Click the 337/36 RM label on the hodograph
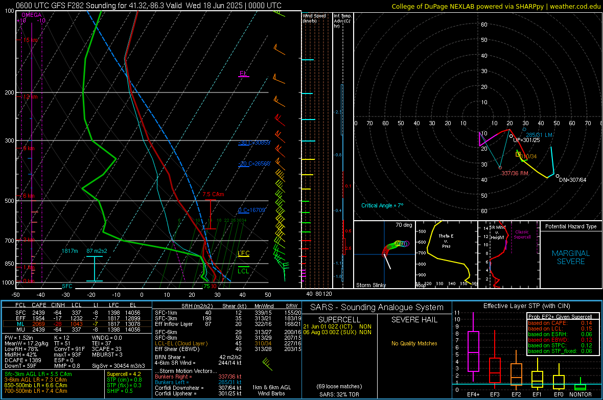Screen dimensions: 603x400 (x=515, y=174)
